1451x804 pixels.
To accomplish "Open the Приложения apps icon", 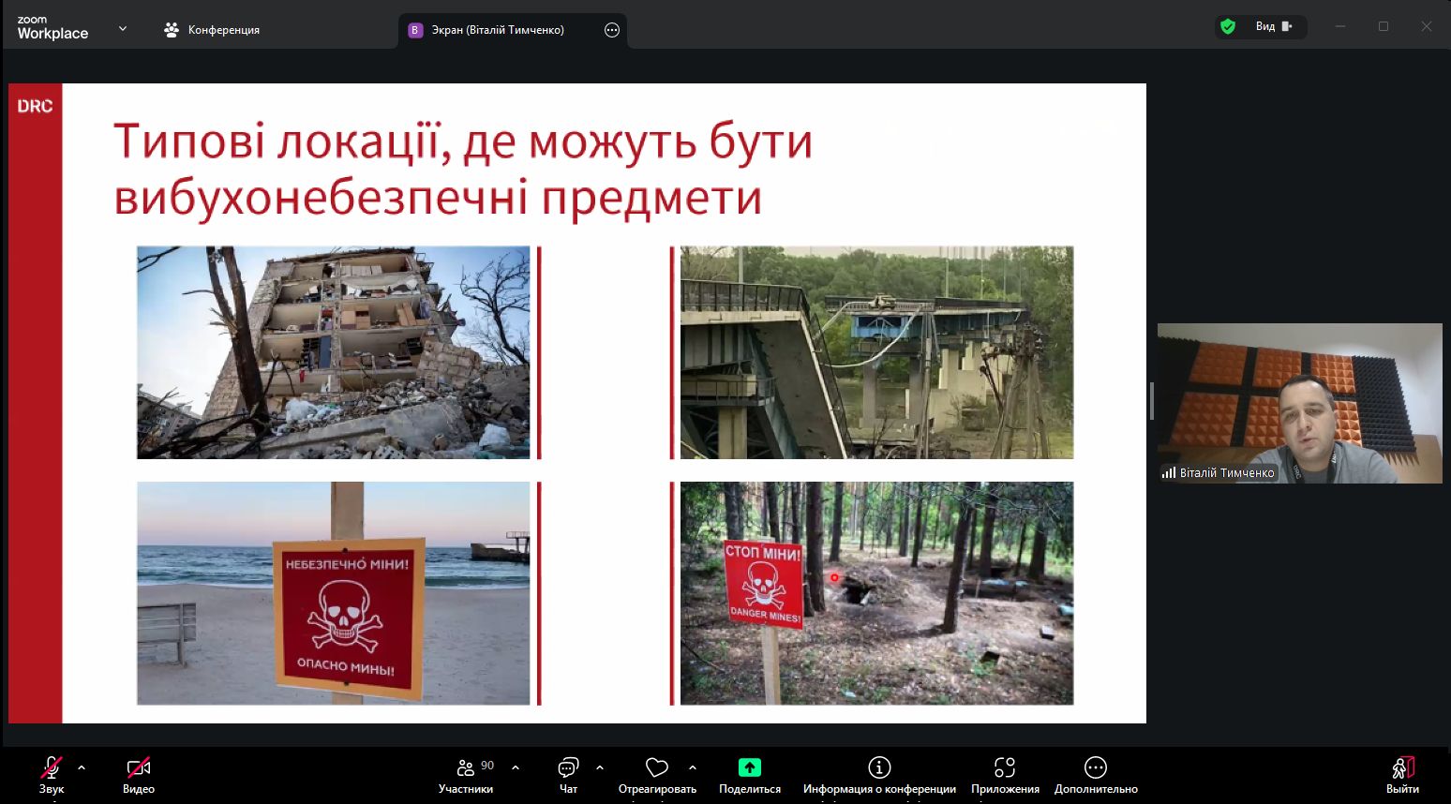I will [1005, 768].
